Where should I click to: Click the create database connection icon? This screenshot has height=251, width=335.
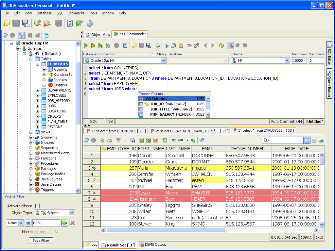click(37, 23)
